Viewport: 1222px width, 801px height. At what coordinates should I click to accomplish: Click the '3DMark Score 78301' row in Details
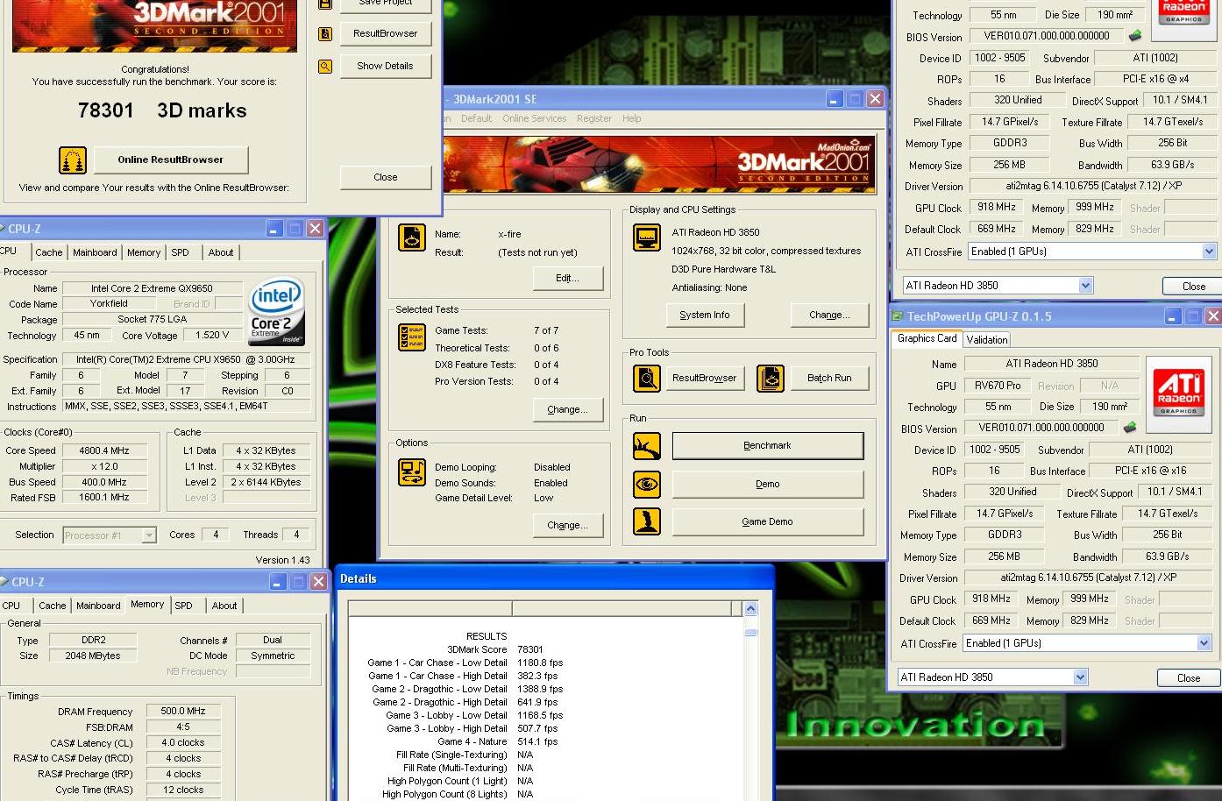pos(495,649)
